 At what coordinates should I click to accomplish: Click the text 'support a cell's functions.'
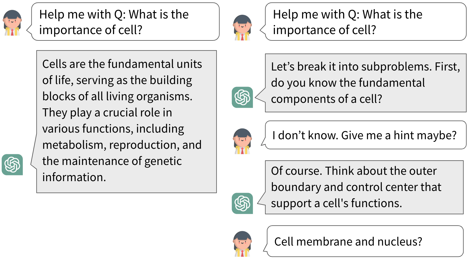point(336,203)
